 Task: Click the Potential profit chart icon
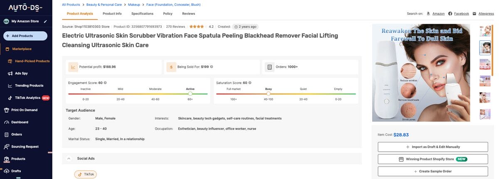73,66
